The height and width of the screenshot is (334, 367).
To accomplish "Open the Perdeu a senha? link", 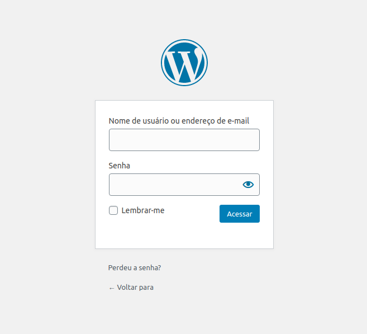I will coord(135,267).
